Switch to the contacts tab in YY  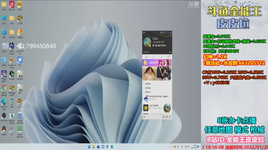[153, 57]
